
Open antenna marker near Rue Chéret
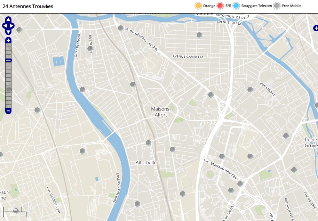point(250,90)
